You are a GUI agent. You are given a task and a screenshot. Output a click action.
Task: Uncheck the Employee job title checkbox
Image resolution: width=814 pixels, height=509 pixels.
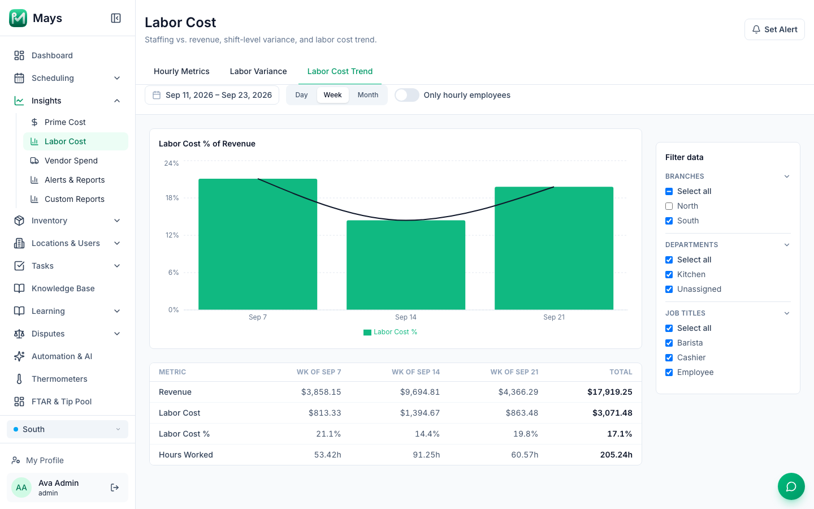(669, 372)
